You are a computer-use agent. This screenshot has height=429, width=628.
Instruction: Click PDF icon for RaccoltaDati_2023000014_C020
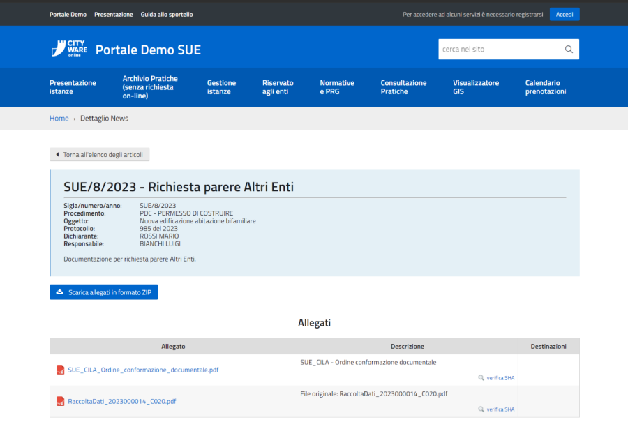coord(61,401)
